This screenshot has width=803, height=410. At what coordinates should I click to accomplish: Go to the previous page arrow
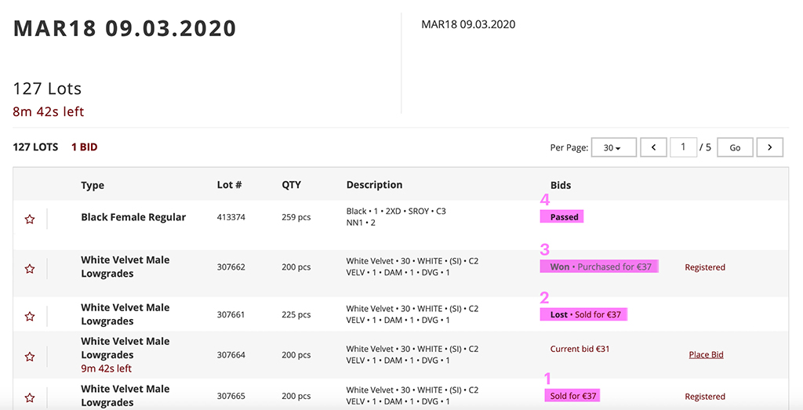pos(653,147)
